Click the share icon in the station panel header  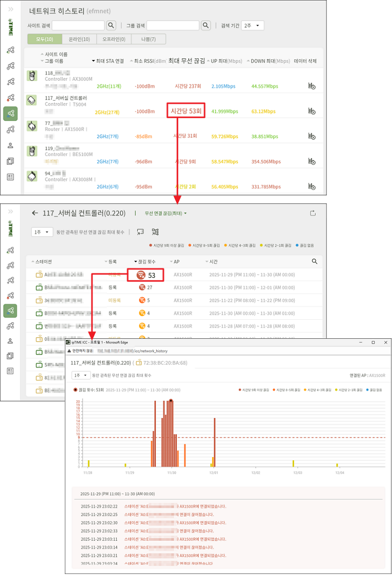click(x=313, y=213)
